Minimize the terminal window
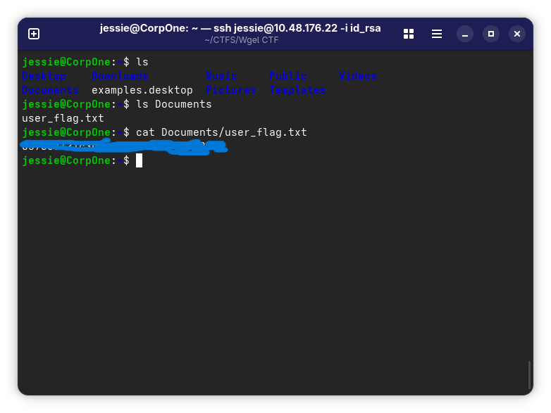Viewport: 551px width, 413px height. (x=465, y=34)
